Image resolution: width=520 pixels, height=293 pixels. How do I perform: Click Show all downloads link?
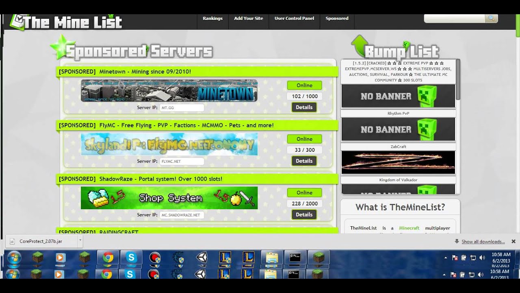point(483,242)
